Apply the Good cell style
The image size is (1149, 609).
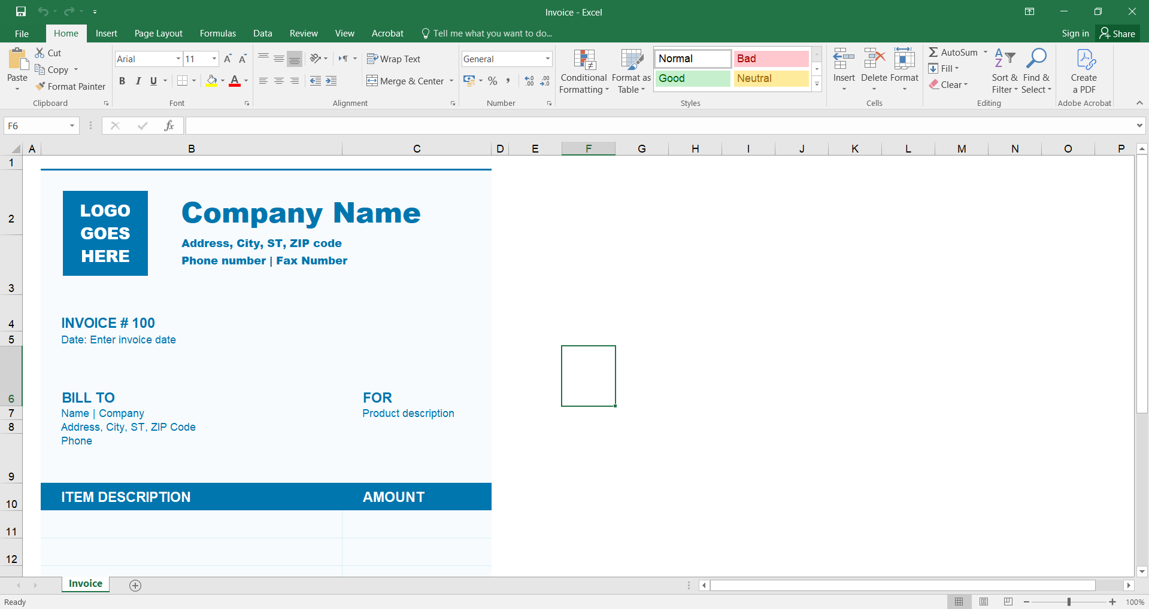pos(692,78)
